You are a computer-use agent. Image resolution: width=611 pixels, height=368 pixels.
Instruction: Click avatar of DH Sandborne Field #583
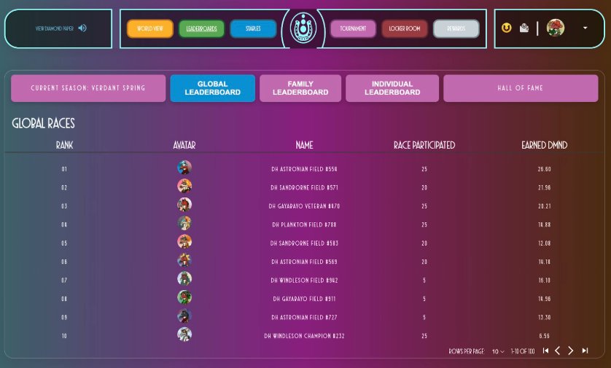(x=184, y=241)
